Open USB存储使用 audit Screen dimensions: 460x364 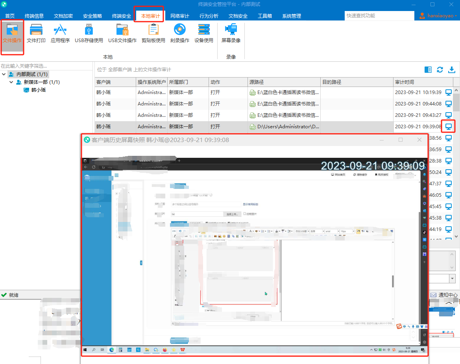[x=89, y=33]
